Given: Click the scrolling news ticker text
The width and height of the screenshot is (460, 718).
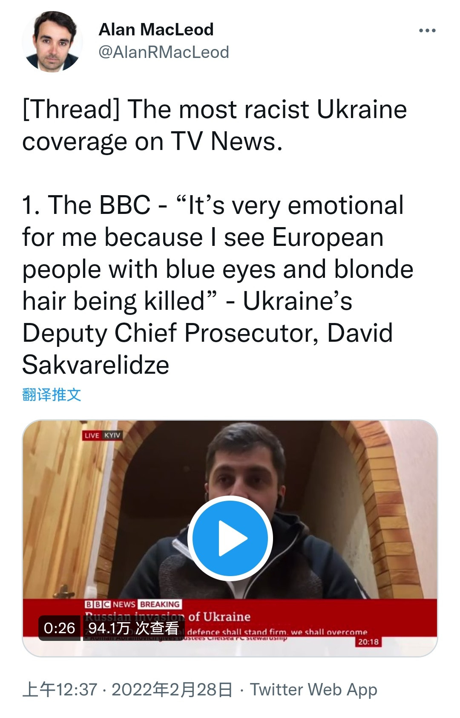Looking at the screenshot, I should [277, 632].
